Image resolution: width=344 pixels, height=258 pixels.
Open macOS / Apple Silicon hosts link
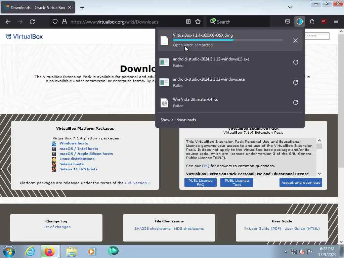(x=86, y=154)
